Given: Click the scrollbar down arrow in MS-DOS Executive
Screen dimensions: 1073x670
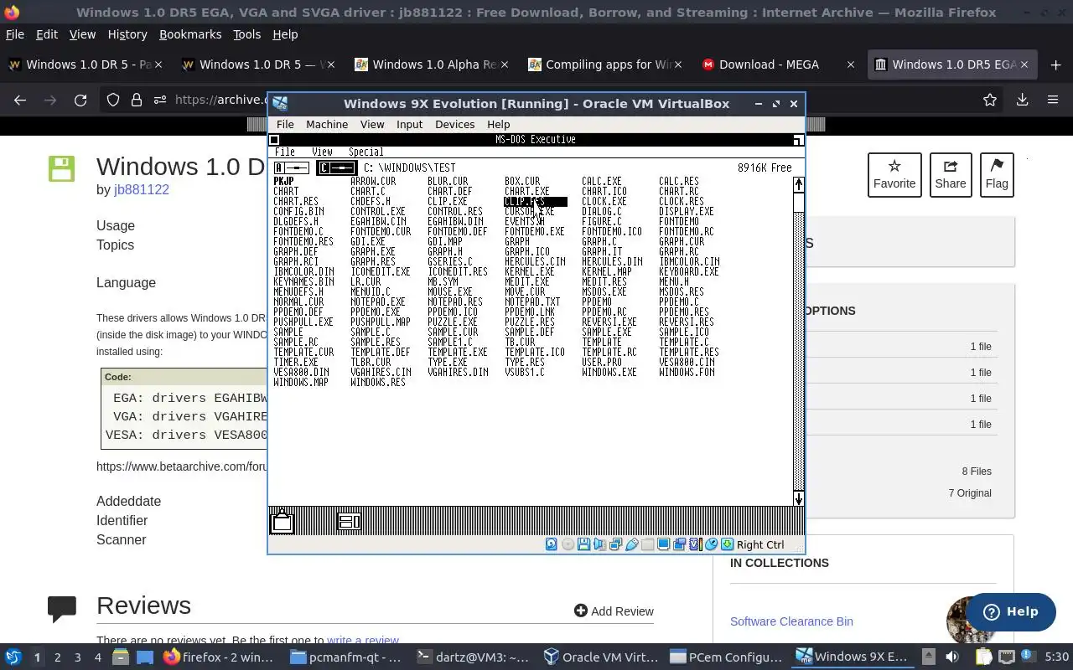Looking at the screenshot, I should [799, 499].
